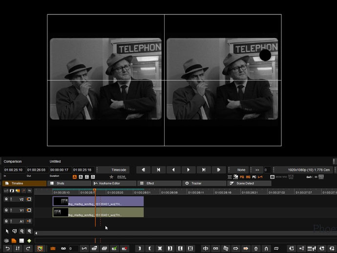The width and height of the screenshot is (337, 253).
Task: Select the C version button
Action: click(x=87, y=177)
